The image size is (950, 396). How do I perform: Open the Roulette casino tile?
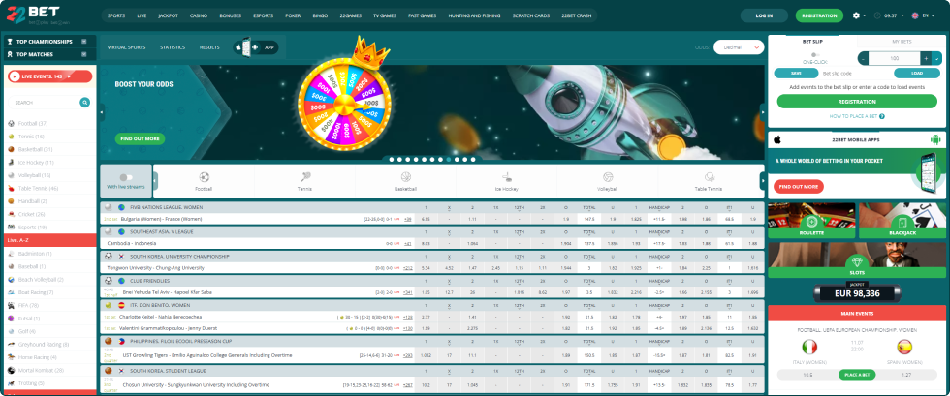point(811,221)
